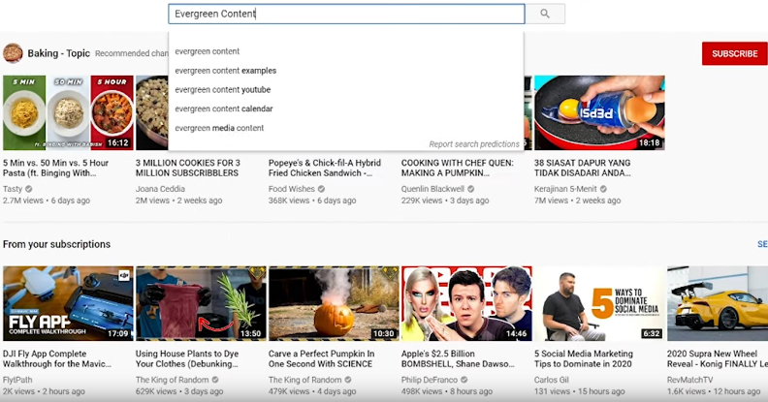Open the 2020 Supra wheel reveal thumbnail
Screen dimensions: 768x402
click(718, 303)
